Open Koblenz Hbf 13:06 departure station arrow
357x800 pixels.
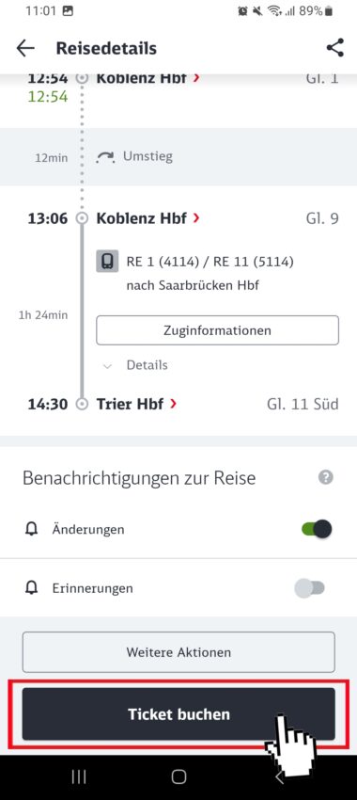tap(196, 218)
